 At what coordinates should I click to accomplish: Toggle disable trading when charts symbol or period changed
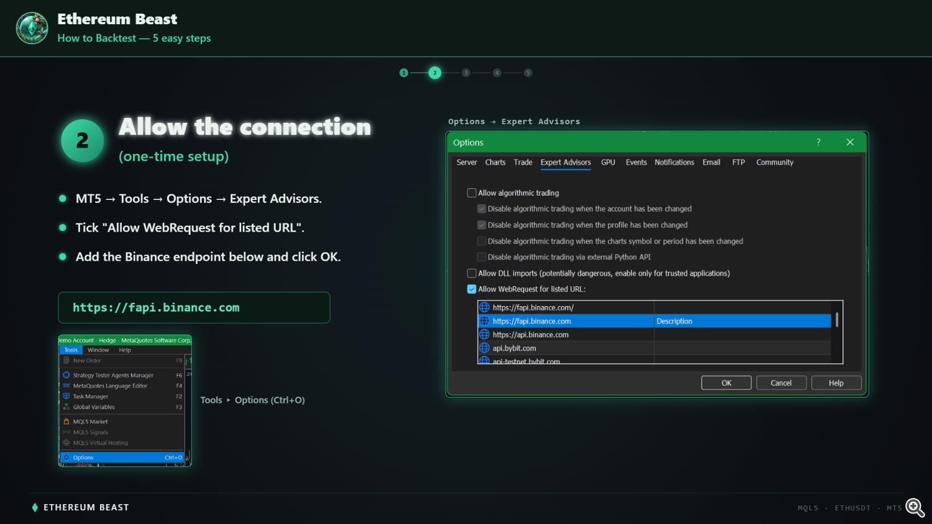point(482,241)
